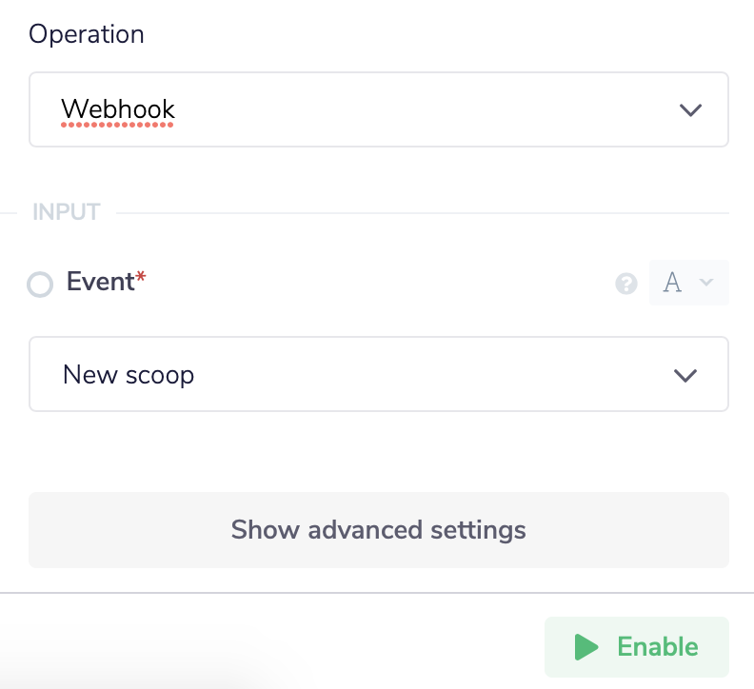
Task: Click the Operation field label
Action: point(87,34)
